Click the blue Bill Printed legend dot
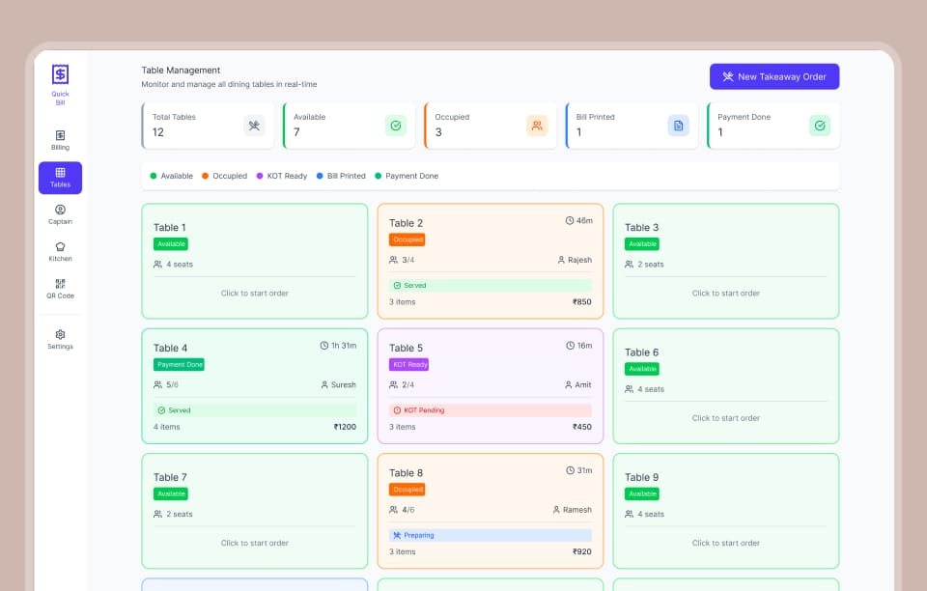This screenshot has width=927, height=591. 320,176
